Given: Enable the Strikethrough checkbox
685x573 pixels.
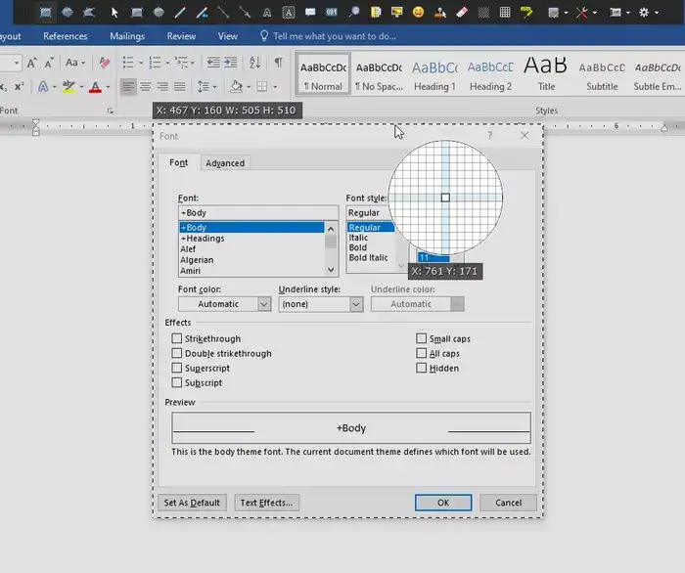Looking at the screenshot, I should [x=176, y=338].
